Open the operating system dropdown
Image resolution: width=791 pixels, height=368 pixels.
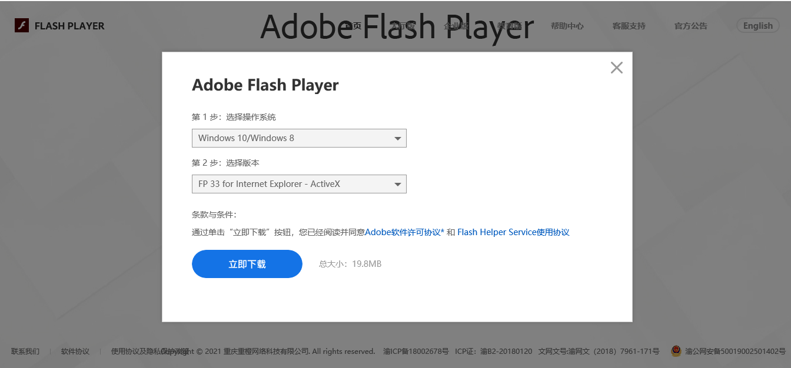[x=299, y=138]
